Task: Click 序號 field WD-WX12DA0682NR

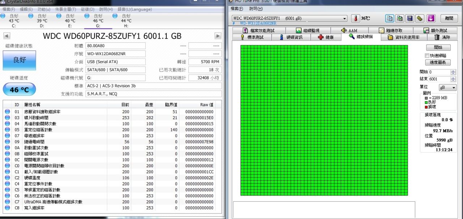Action: point(115,54)
